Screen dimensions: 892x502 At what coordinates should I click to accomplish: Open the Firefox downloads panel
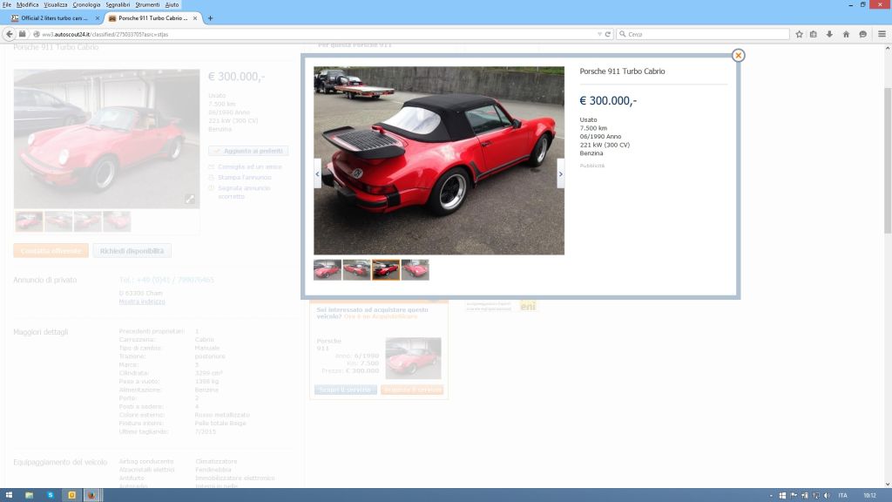829,34
